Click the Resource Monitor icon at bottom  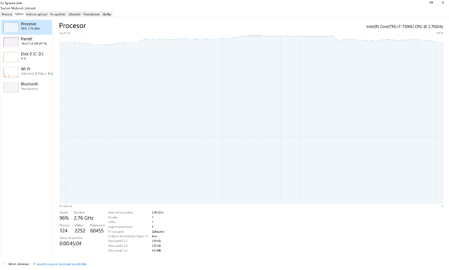click(x=34, y=264)
